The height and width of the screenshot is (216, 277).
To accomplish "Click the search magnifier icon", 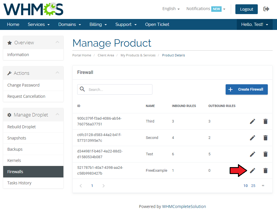I will (82, 89).
